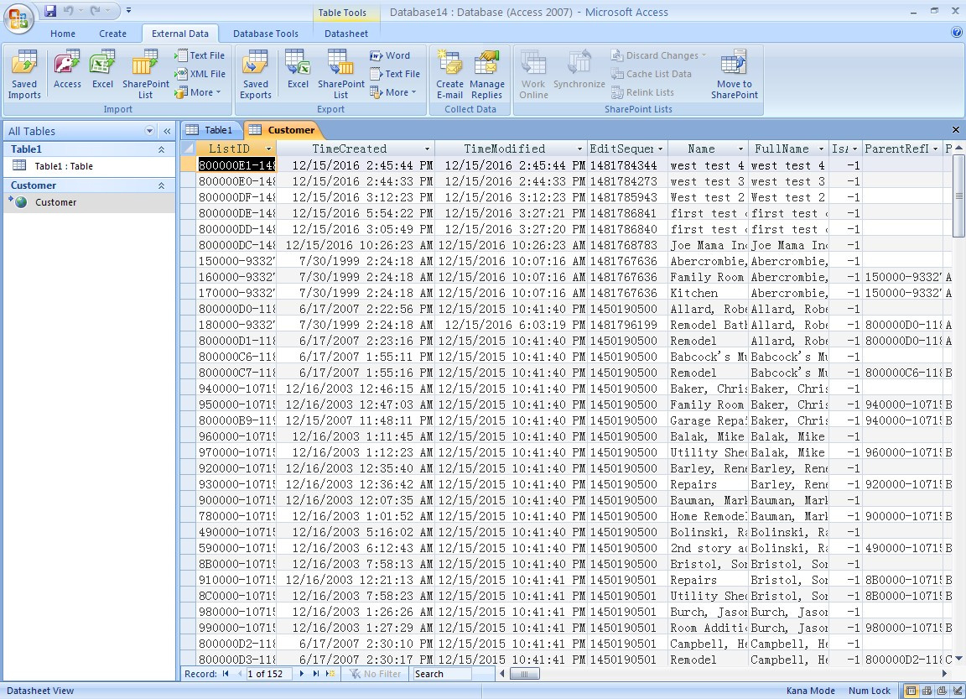966x699 pixels.
Task: Go to last record
Action: tap(316, 674)
